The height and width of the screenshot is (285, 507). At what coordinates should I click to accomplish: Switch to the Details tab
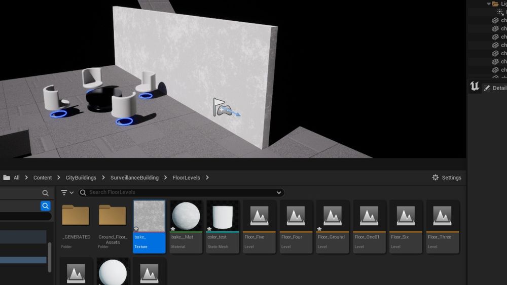pyautogui.click(x=495, y=88)
